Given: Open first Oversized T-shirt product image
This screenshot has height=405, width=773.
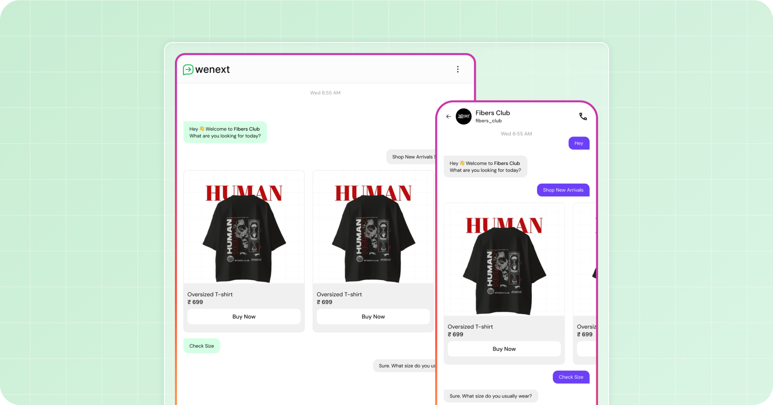Looking at the screenshot, I should point(244,227).
